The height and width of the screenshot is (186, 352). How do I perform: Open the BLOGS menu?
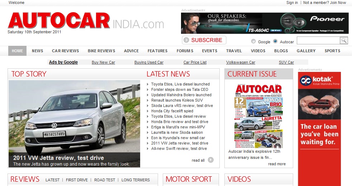(281, 51)
